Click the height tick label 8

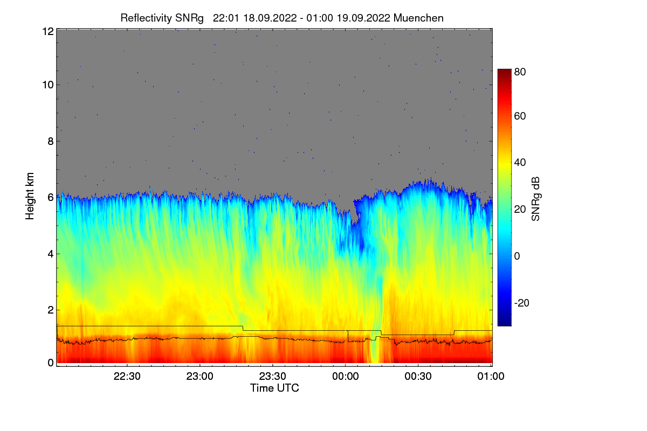[x=51, y=141]
